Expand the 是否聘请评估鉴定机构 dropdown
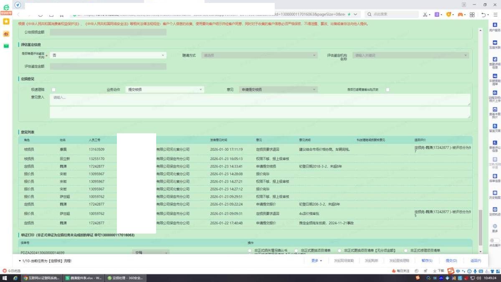 108,55
